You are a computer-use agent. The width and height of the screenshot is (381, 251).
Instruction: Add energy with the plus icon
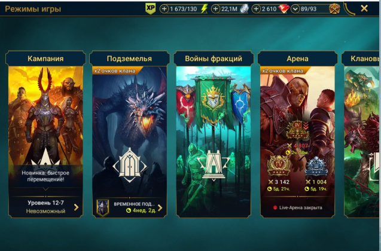pyautogui.click(x=164, y=9)
